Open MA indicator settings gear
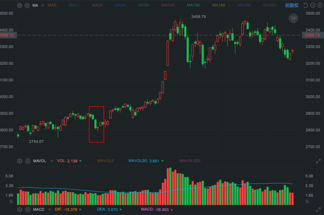 pos(20,5)
